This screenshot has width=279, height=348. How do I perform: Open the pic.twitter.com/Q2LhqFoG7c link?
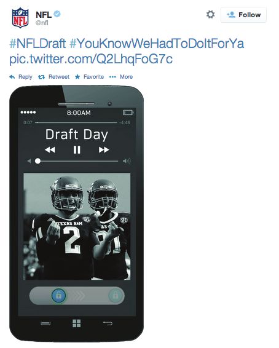91,59
